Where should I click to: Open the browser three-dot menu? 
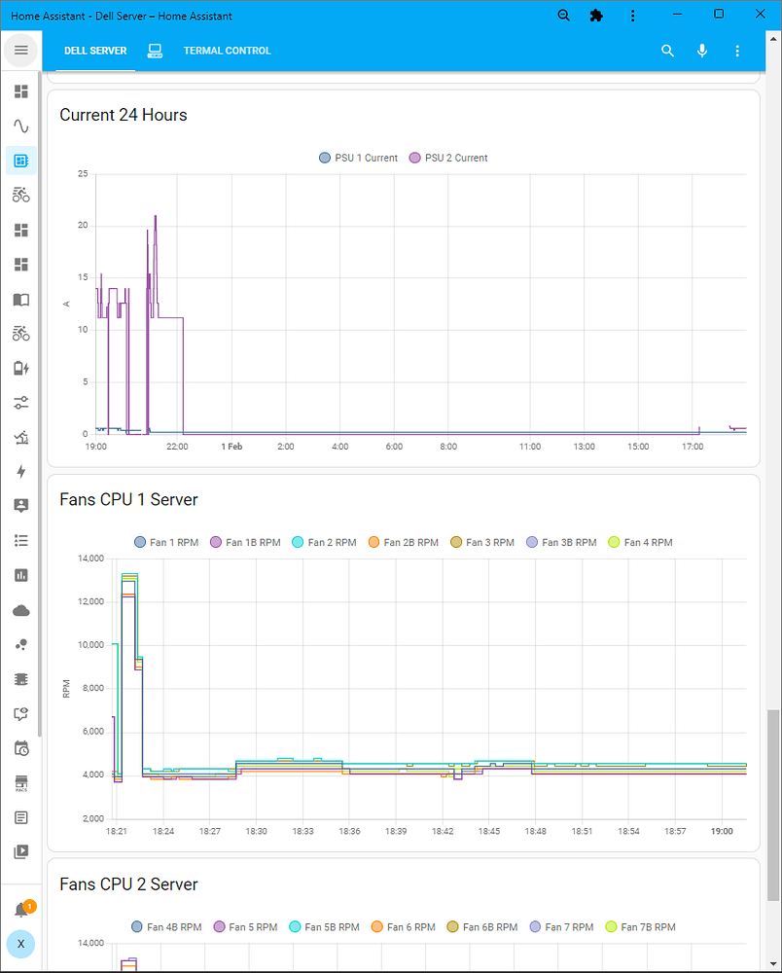click(633, 15)
